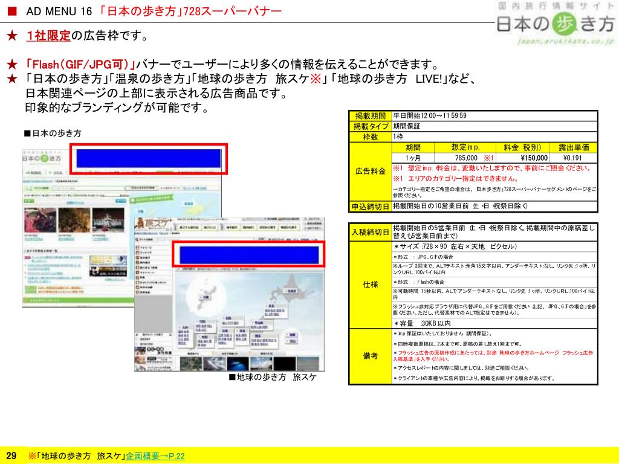Click the ■地球の歩き方 旅スケ caption
Viewport: 619px width, 464px height.
[273, 377]
